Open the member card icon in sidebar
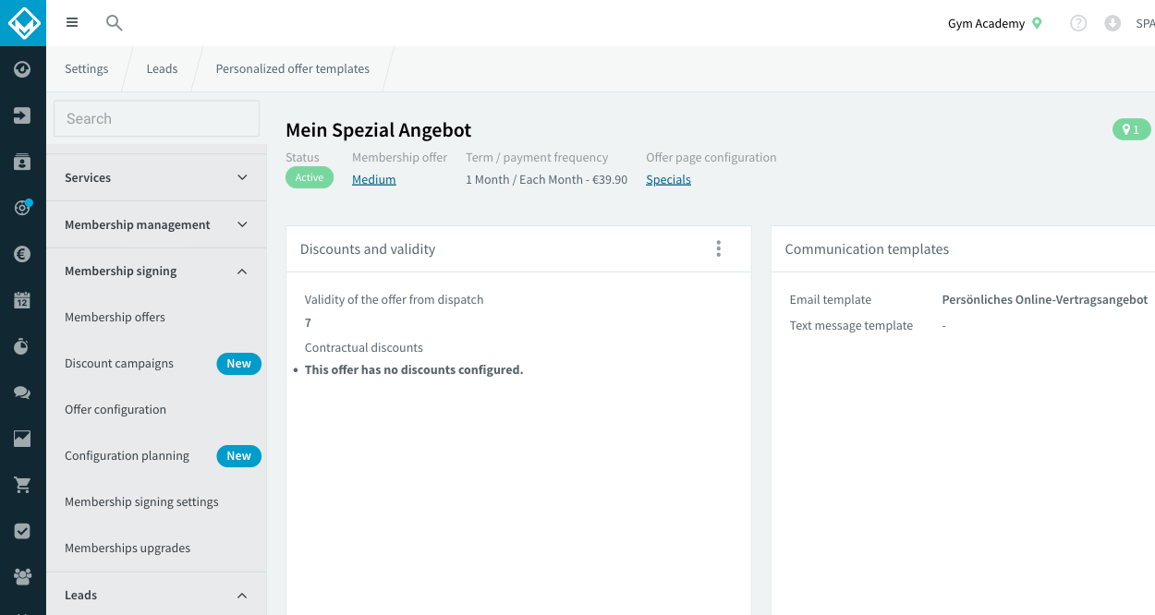 click(x=22, y=162)
